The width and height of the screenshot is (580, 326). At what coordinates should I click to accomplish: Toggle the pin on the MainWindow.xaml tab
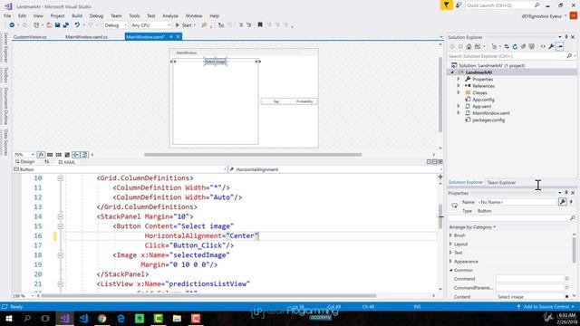[x=171, y=36]
